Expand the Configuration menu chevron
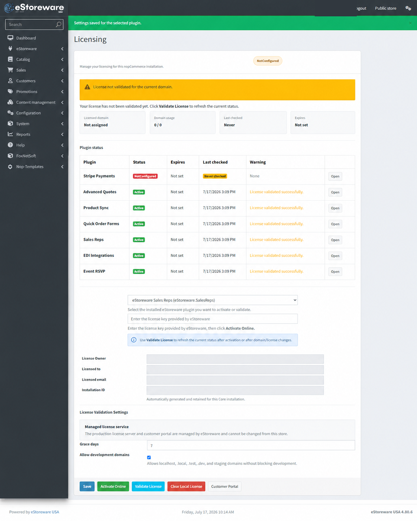This screenshot has height=521, width=417. coord(62,113)
